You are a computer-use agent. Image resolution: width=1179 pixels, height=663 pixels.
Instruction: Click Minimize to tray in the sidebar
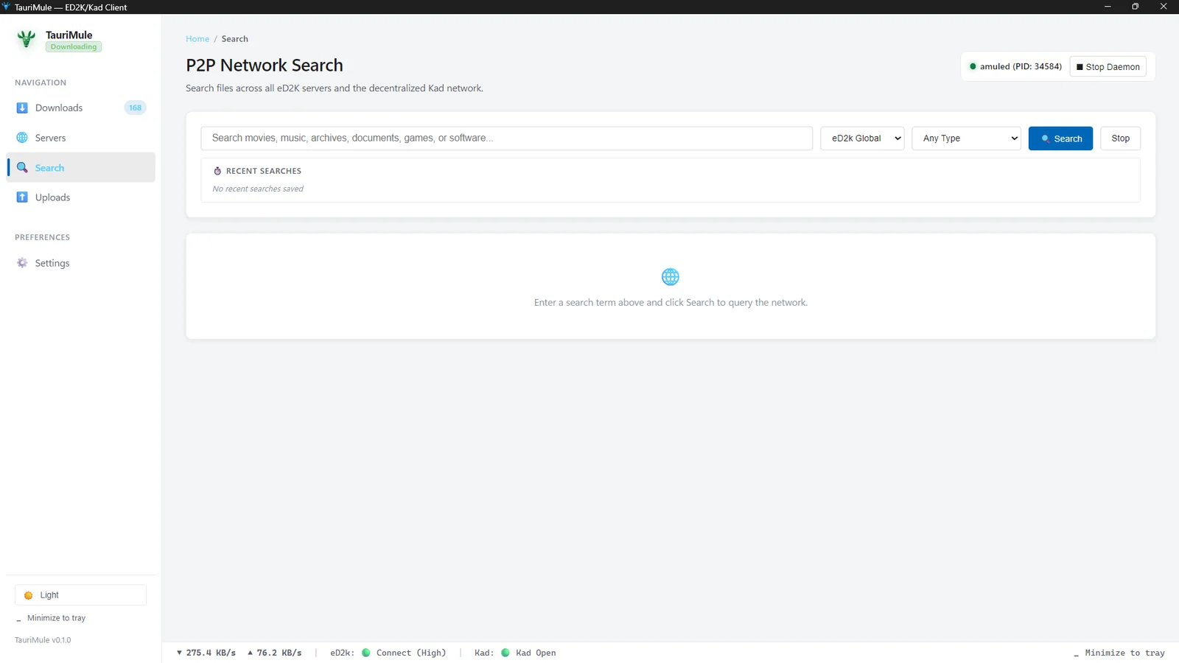52,618
